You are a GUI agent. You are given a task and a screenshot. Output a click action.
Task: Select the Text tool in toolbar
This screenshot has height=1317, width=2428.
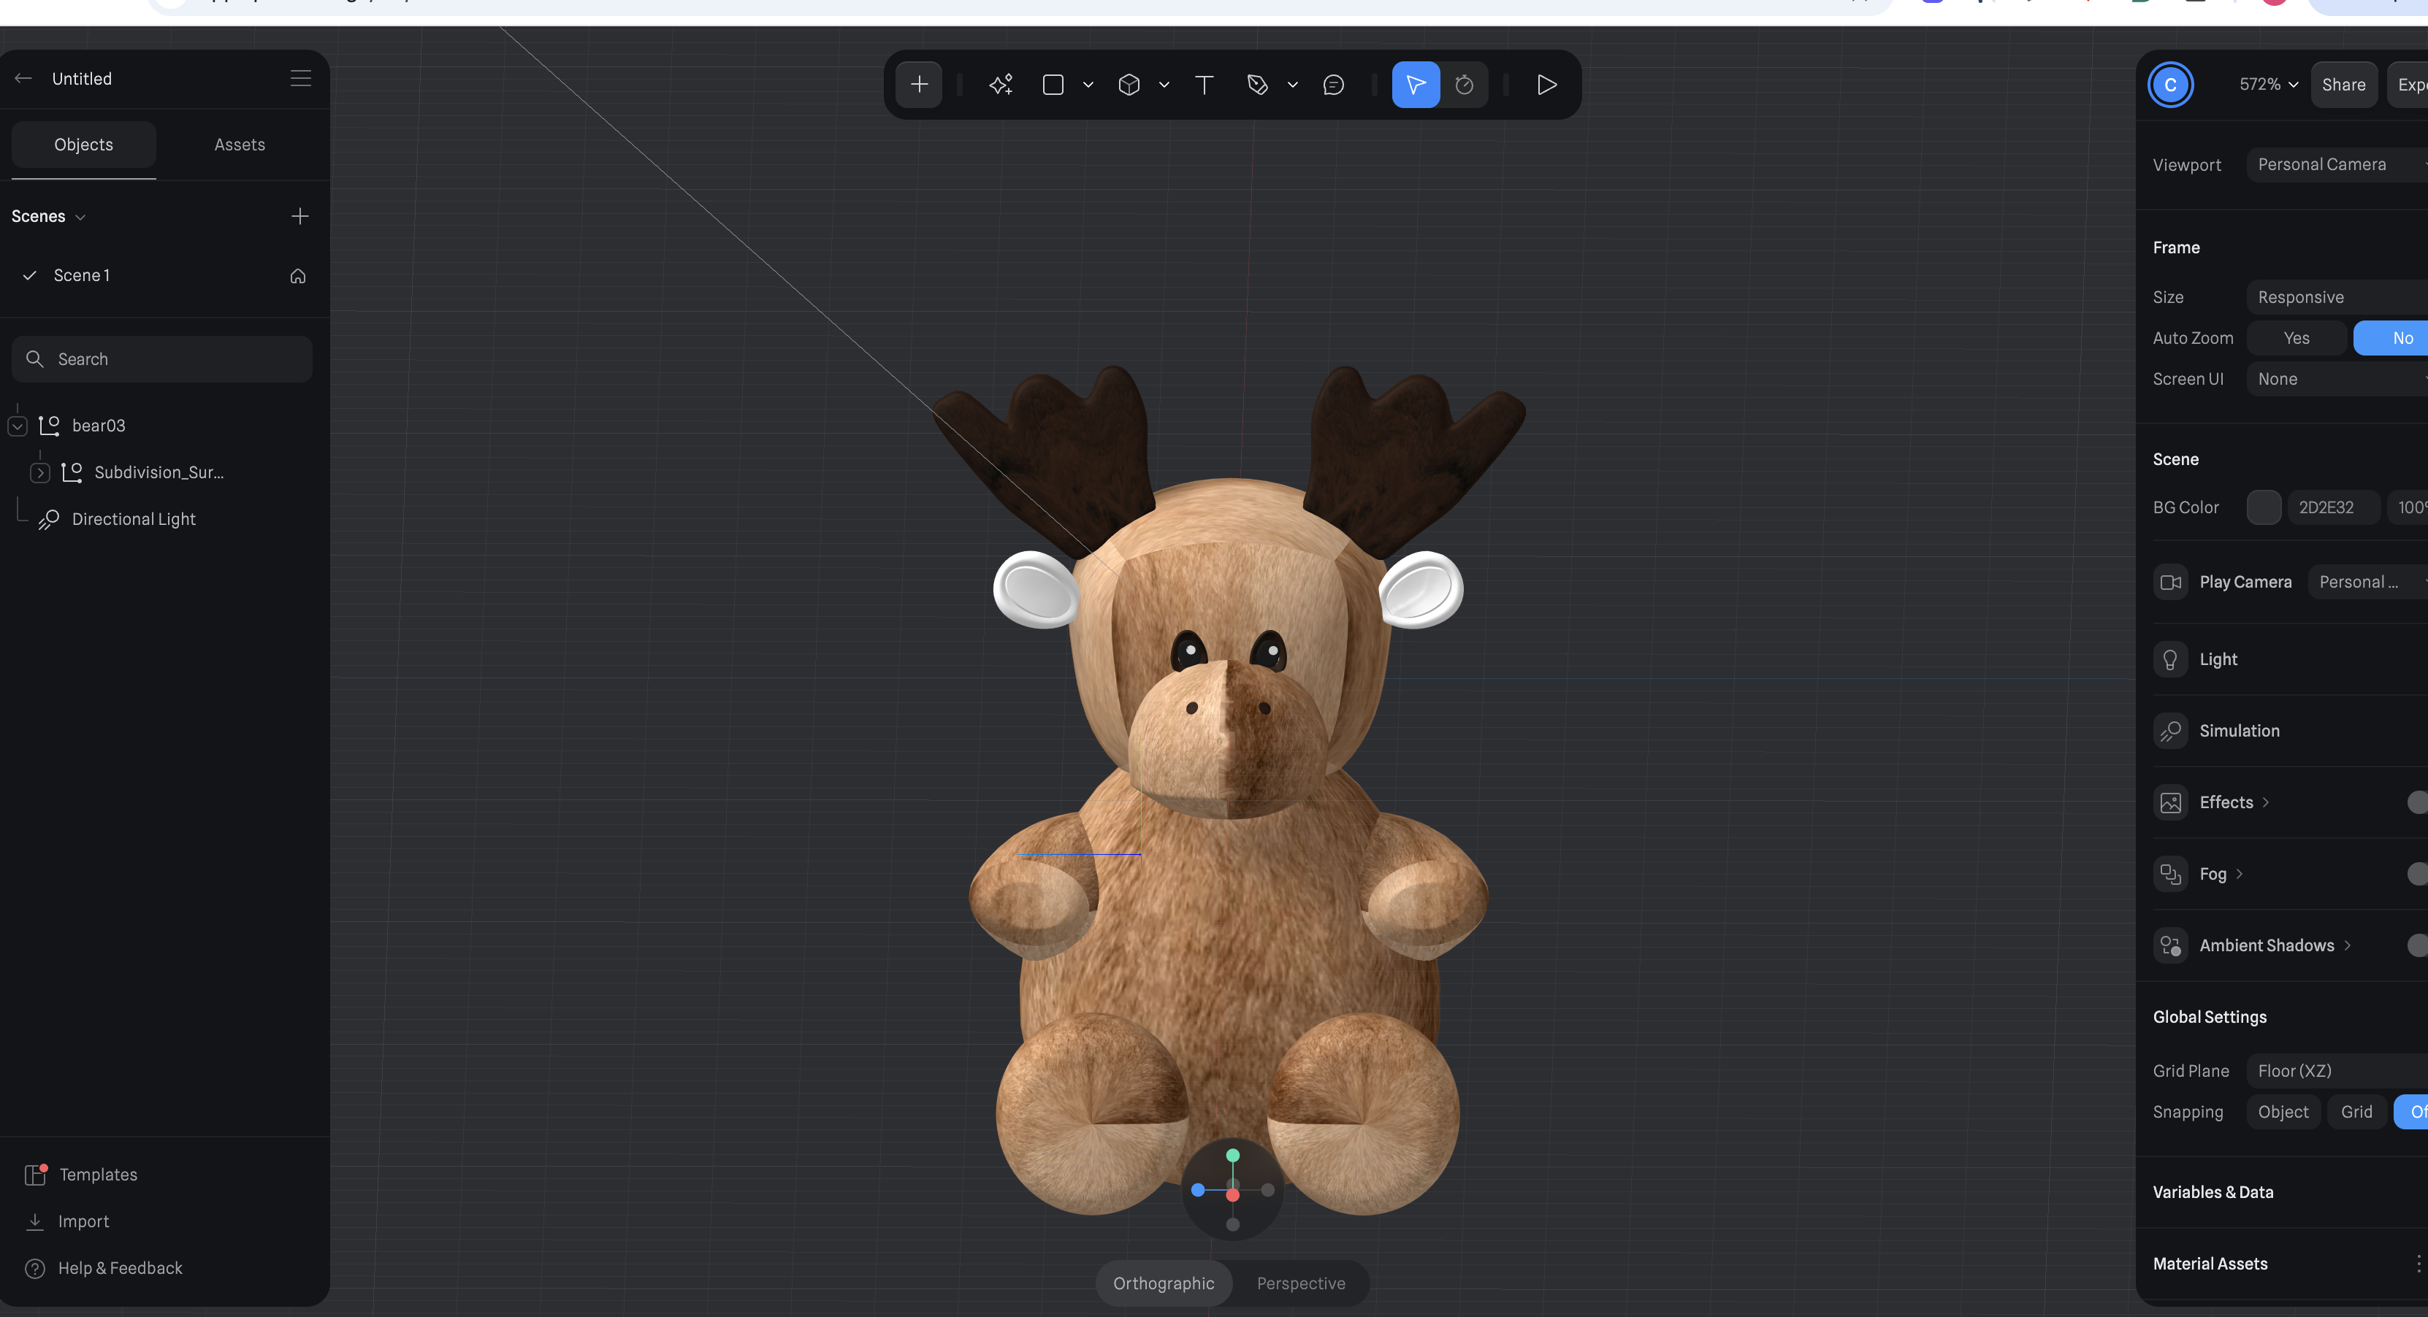pyautogui.click(x=1204, y=85)
